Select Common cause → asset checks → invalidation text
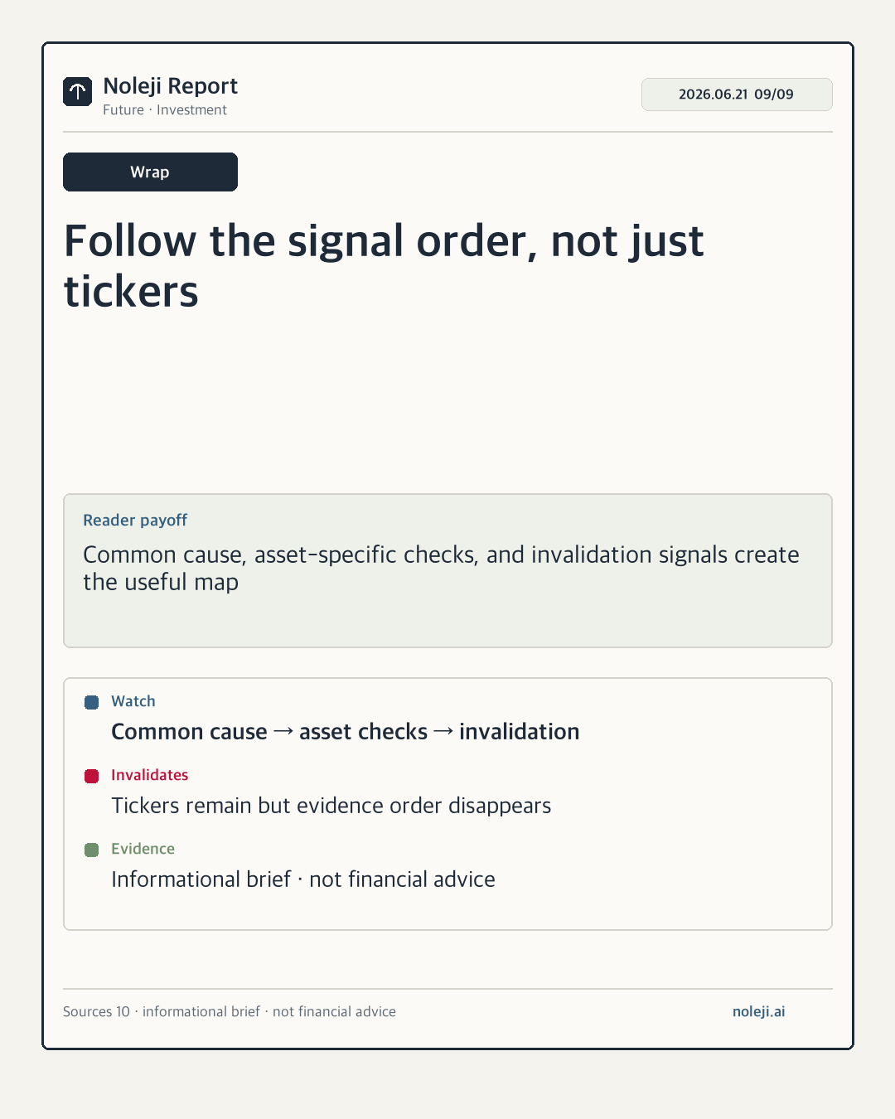The height and width of the screenshot is (1119, 895). 346,732
